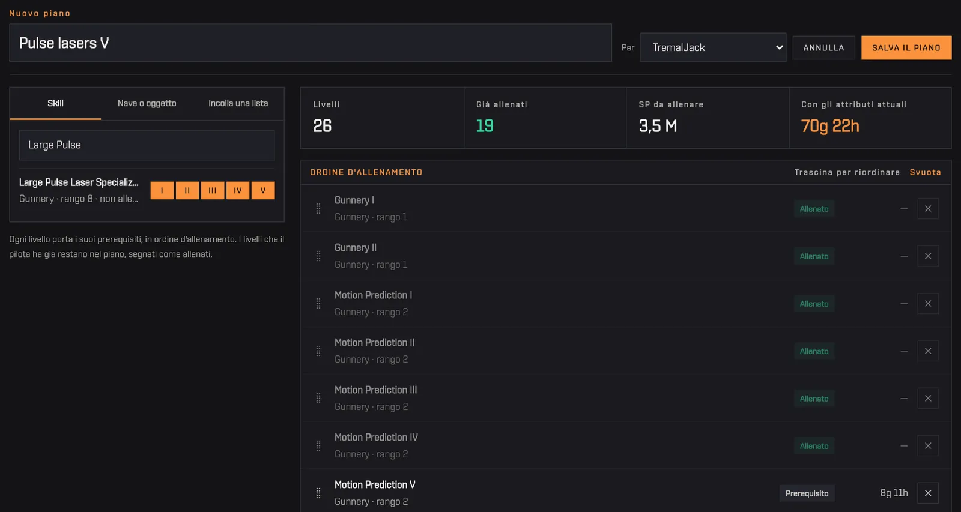
Task: Grab the drag handle of Gunnery I
Action: coord(318,209)
